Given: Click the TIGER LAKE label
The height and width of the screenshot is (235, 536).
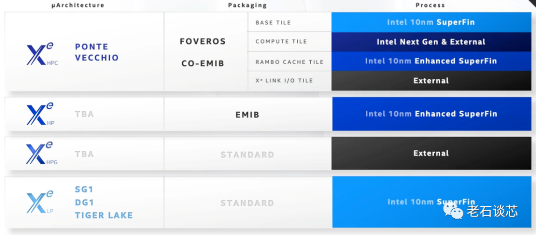Looking at the screenshot, I should pyautogui.click(x=104, y=215).
